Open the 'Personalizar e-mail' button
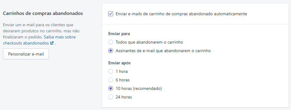 26,54
